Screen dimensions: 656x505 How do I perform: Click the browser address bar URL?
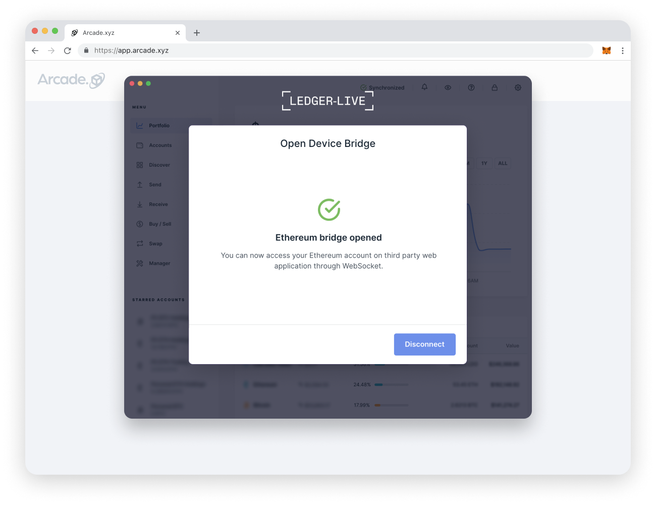click(x=131, y=50)
